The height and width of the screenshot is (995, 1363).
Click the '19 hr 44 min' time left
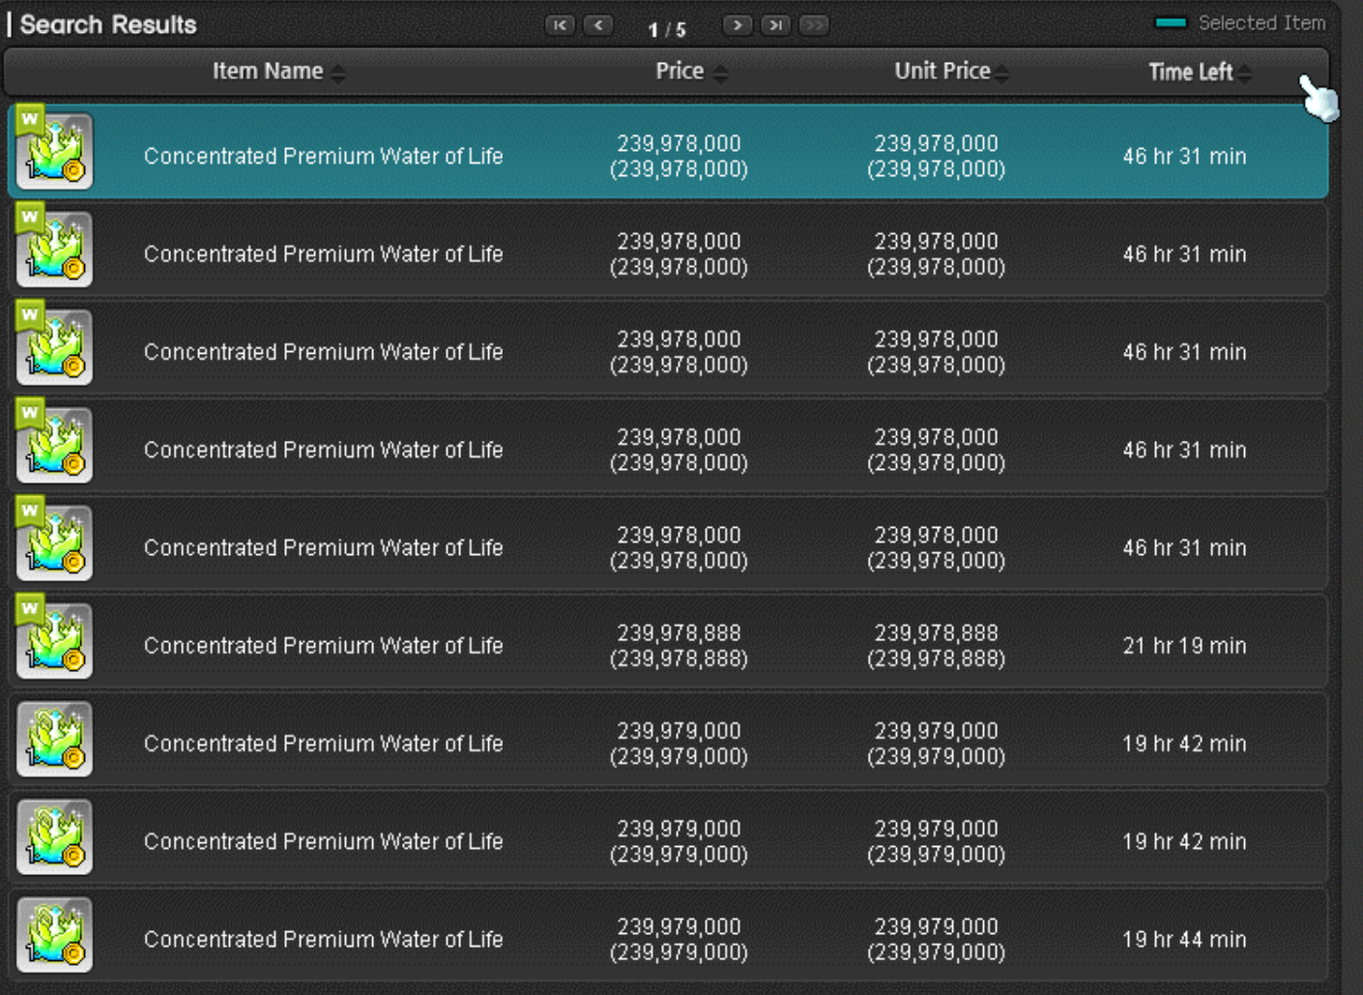(x=1184, y=939)
